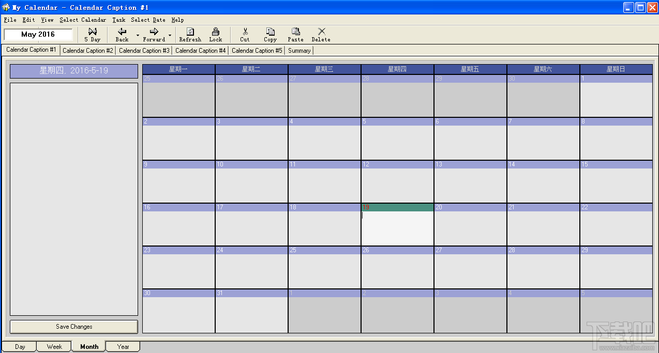Switch to Calendar Caption #2 tab
This screenshot has height=353, width=659.
[x=88, y=51]
